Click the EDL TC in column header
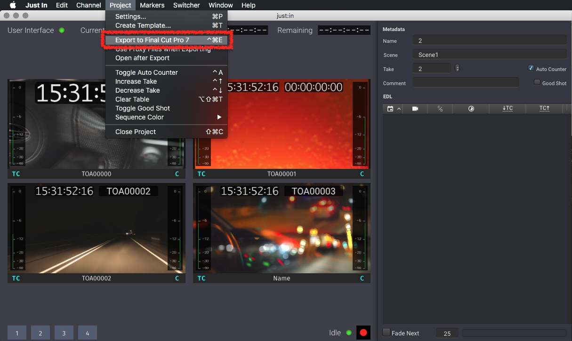Screen dimensions: 572x341 pyautogui.click(x=508, y=109)
